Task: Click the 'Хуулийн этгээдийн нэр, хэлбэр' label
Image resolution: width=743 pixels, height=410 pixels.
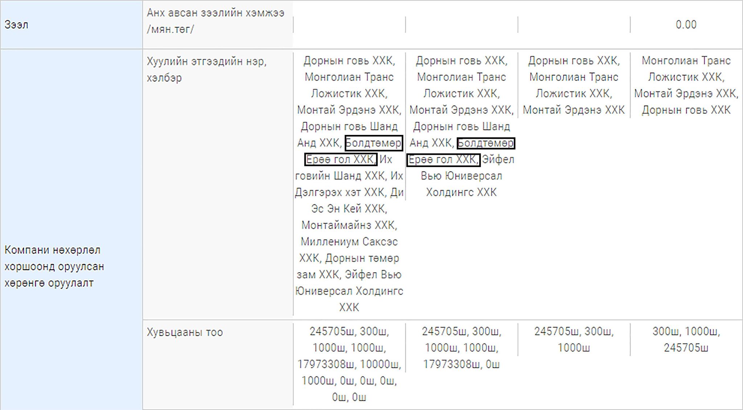Action: [207, 69]
